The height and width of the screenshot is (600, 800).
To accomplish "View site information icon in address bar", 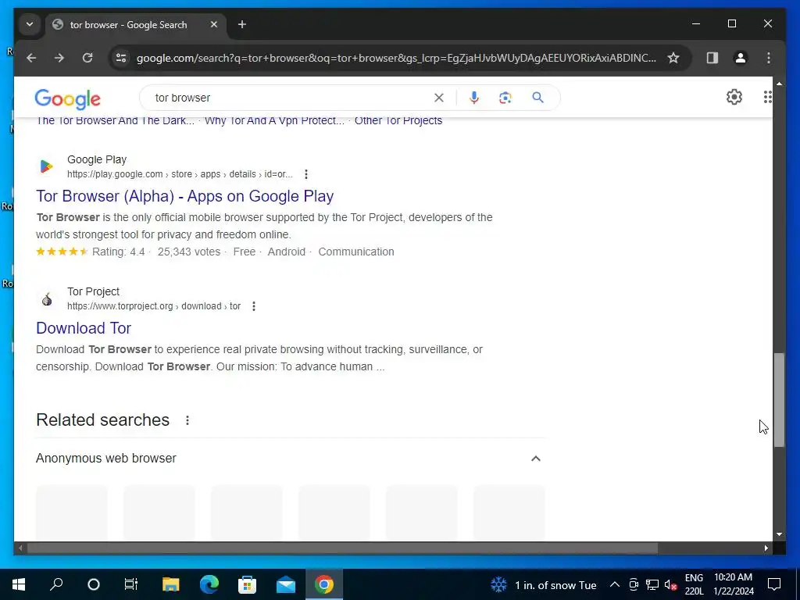I will (x=121, y=58).
